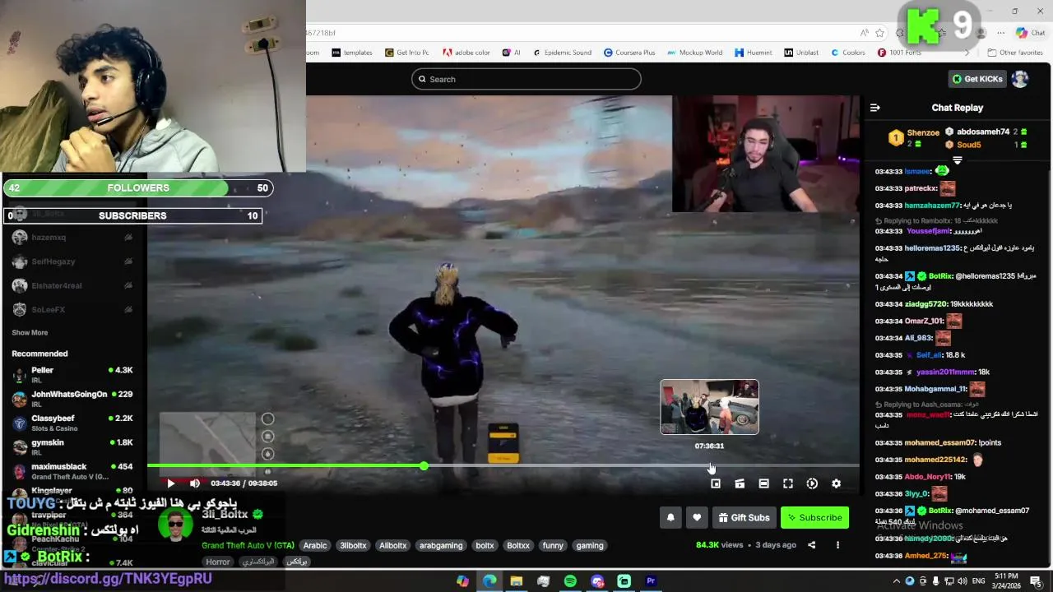Open Adobe Premiere Pro from taskbar

(651, 581)
